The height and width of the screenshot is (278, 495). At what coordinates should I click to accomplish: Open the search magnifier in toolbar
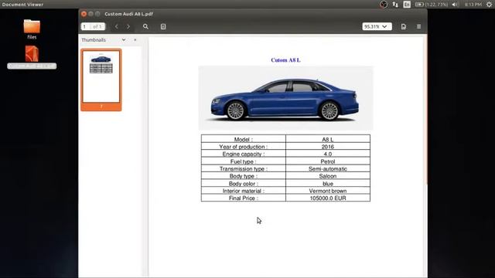tap(145, 27)
